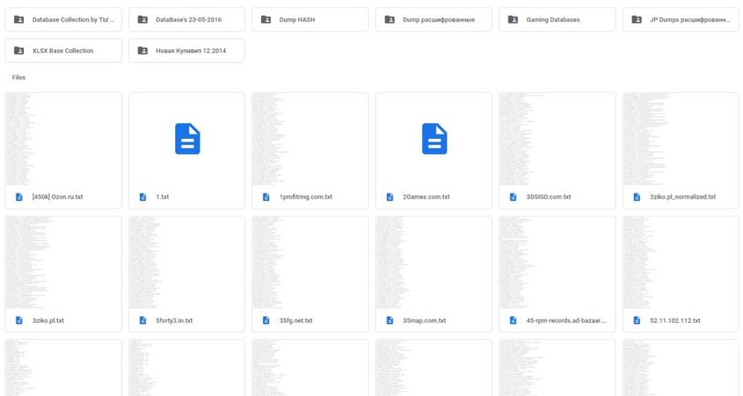
Task: Click the shared folder icon for Database Collection by Tbl
Action: (19, 19)
